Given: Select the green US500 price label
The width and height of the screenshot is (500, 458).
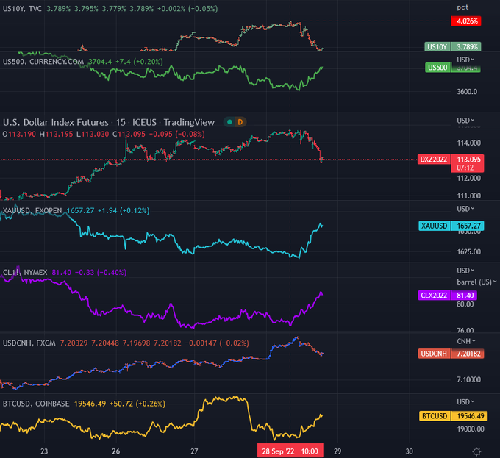Looking at the screenshot, I should pyautogui.click(x=437, y=68).
